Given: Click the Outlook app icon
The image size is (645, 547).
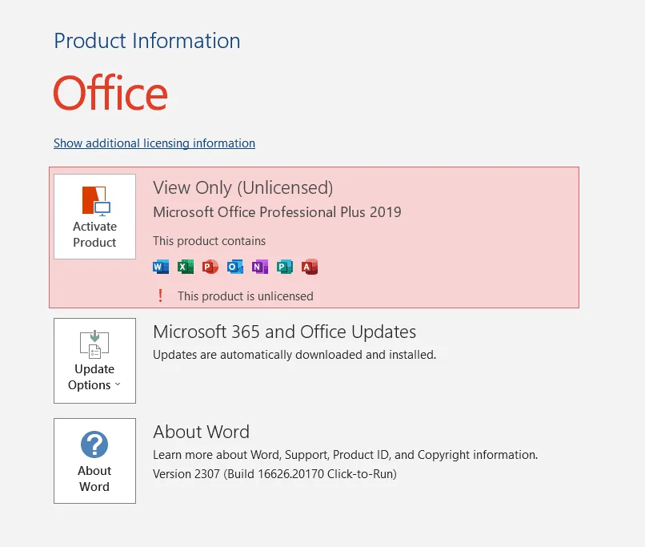Looking at the screenshot, I should [x=235, y=267].
